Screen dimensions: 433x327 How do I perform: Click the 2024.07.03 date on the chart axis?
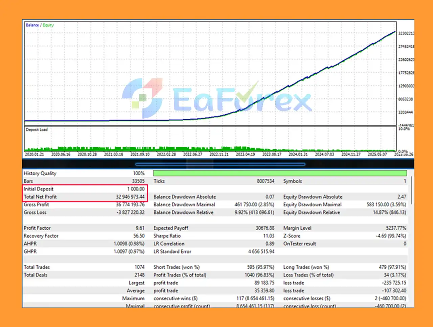click(324, 154)
